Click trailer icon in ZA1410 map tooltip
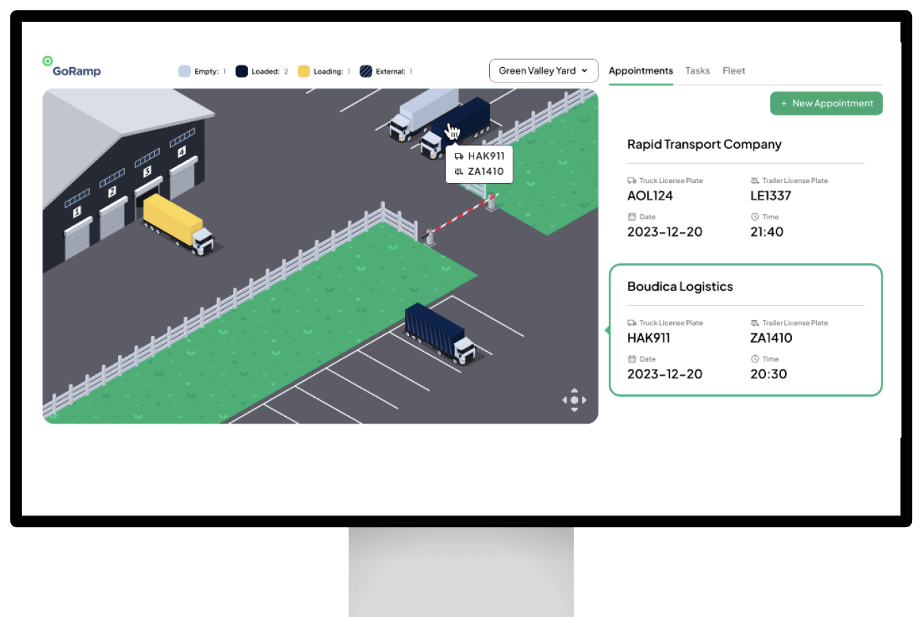923x617 pixels. [x=458, y=171]
